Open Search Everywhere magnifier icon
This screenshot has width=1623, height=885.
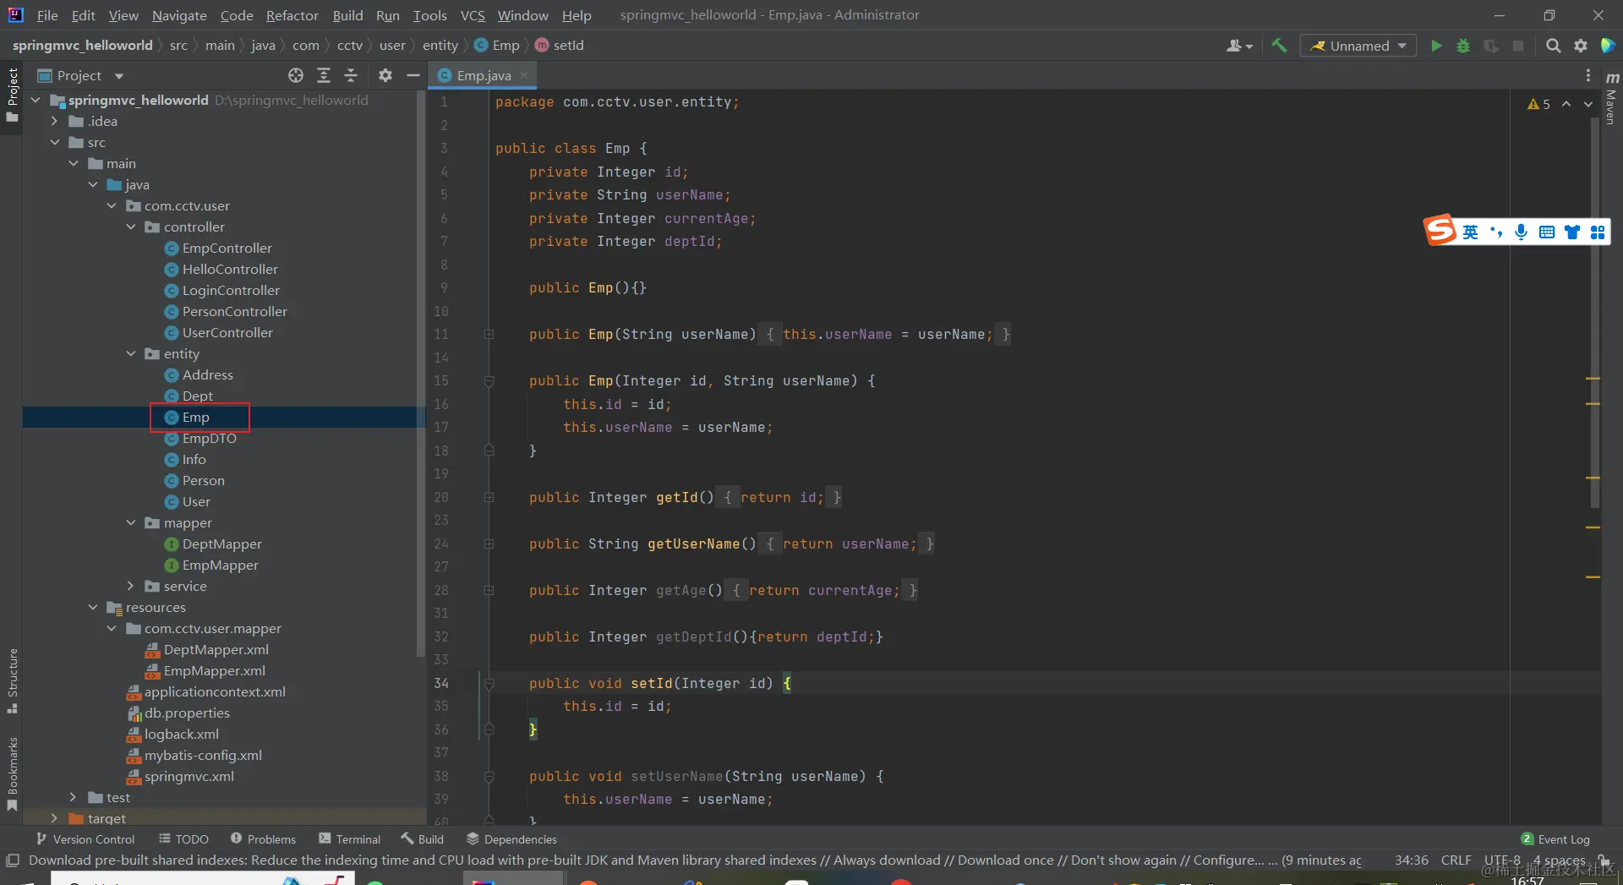(x=1553, y=46)
